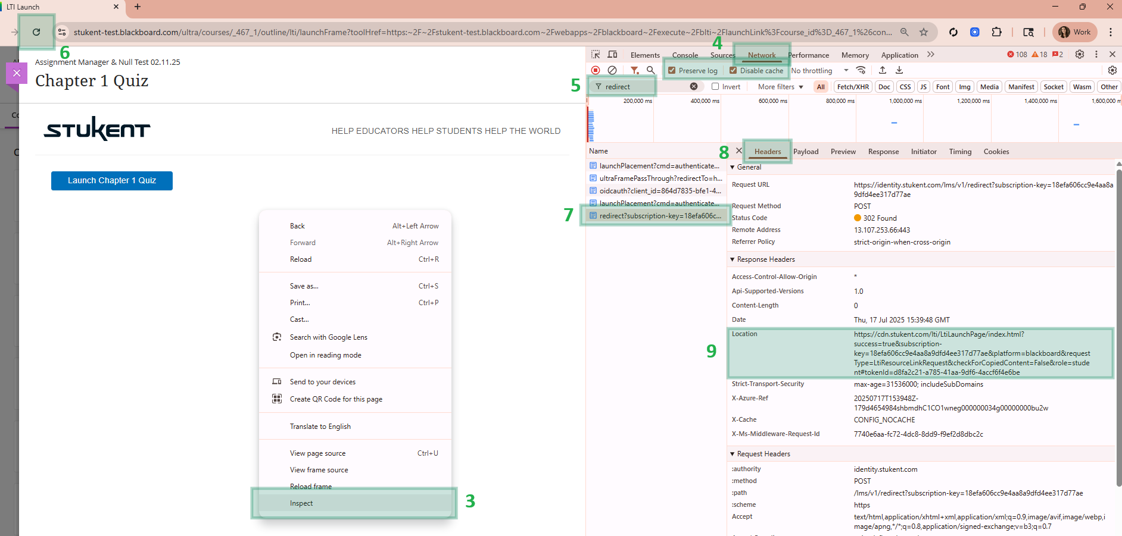
Task: Collapse the Response Headers section
Action: 733,259
